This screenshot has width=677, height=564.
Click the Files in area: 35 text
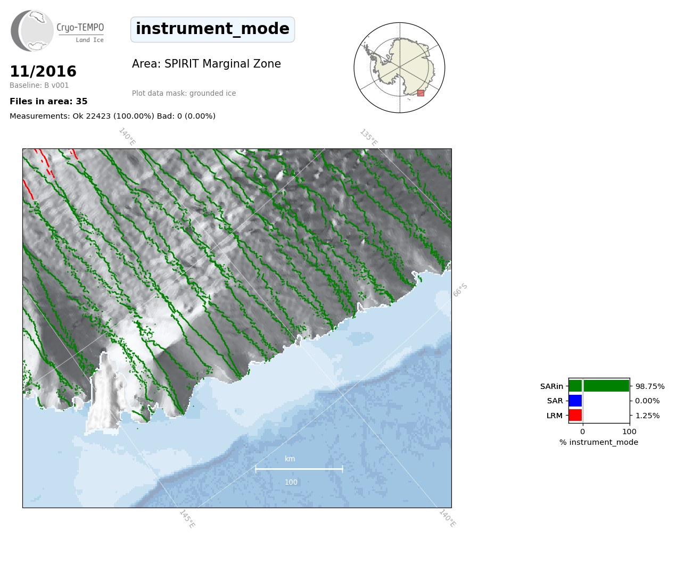[x=48, y=102]
